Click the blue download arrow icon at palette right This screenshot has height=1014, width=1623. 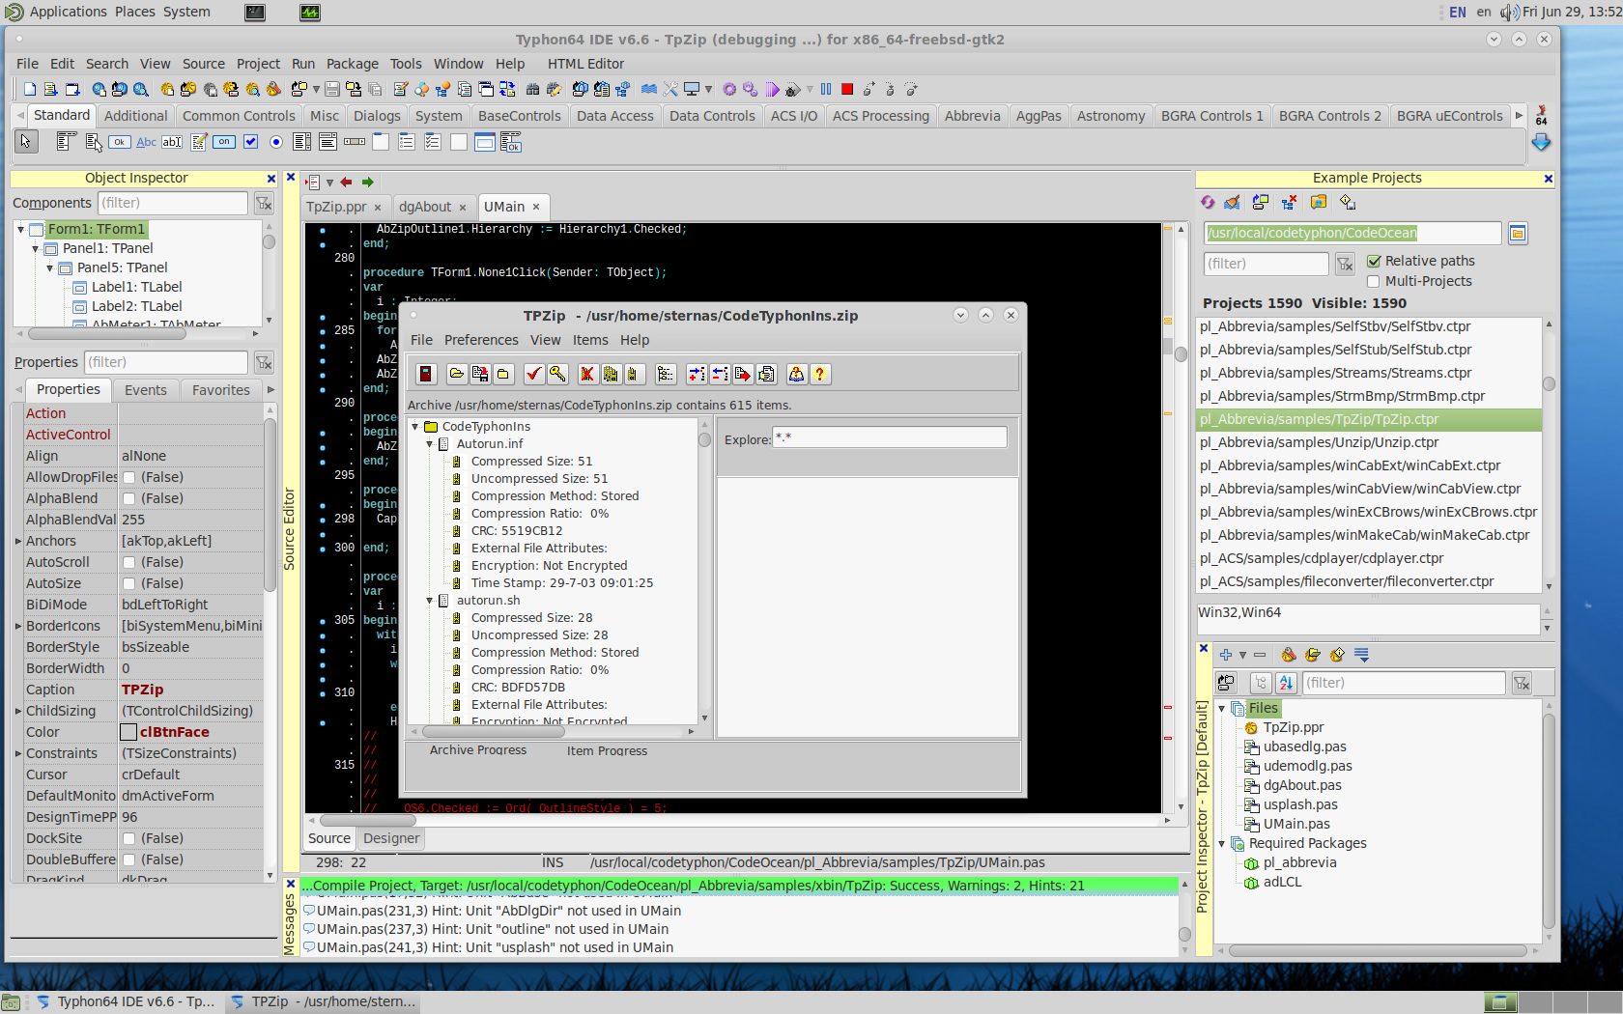1541,142
